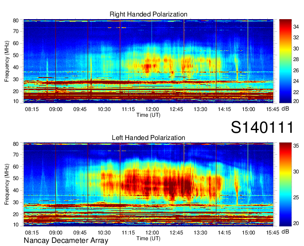The width and height of the screenshot is (304, 246).
Task: Click the Left Handed Polarization color bar
Action: [x=285, y=184]
